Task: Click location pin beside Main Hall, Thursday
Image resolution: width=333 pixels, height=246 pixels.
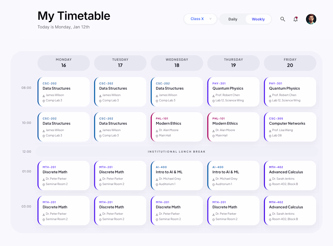Action: tap(213, 136)
